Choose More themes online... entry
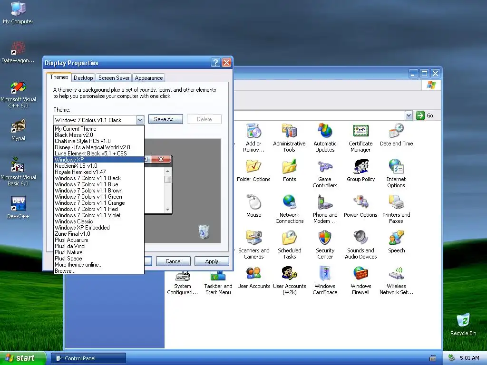The width and height of the screenshot is (487, 365). [99, 265]
